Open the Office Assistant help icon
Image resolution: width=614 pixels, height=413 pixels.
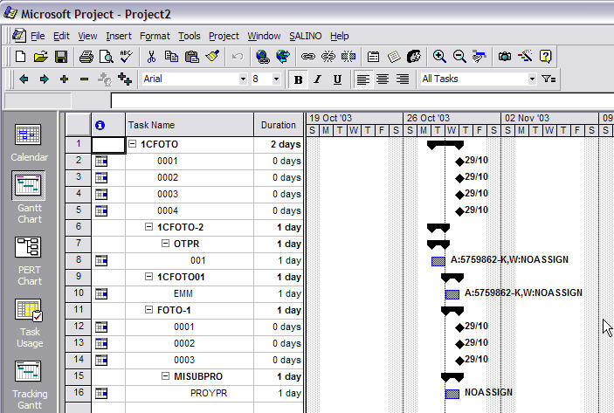(x=545, y=57)
